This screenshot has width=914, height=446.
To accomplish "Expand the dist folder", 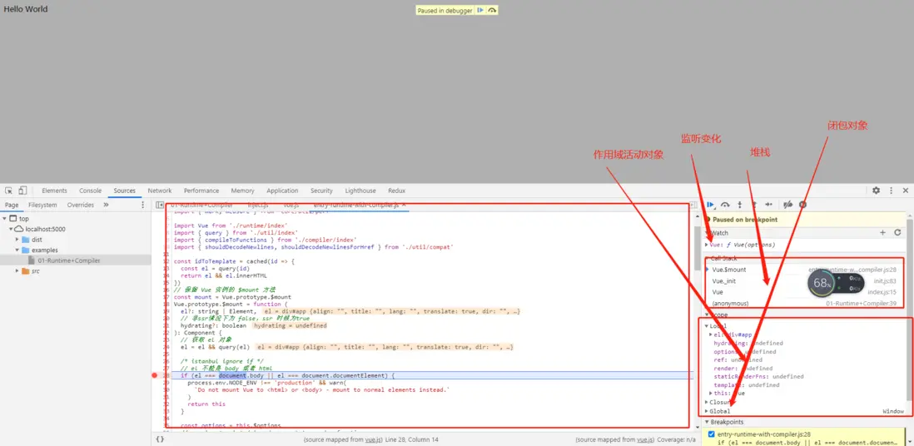I will (17, 240).
